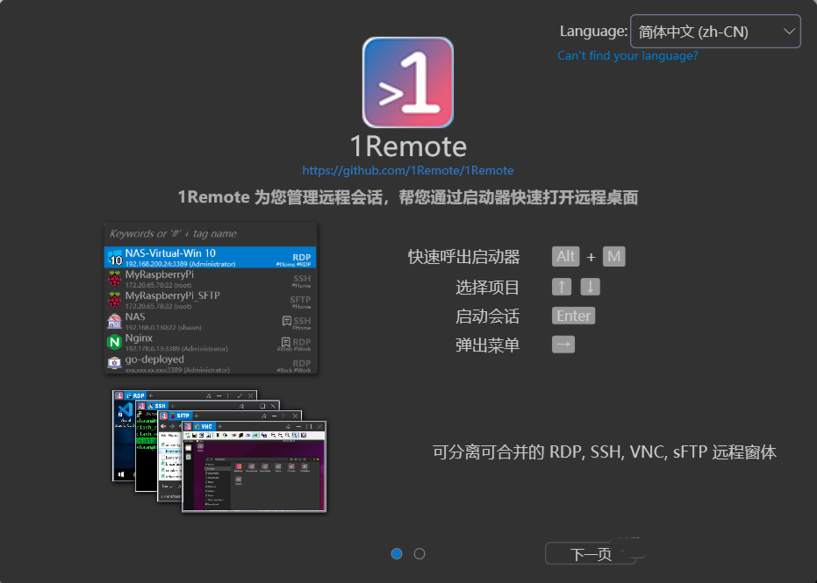Screen dimensions: 817x583
Task: Click the "快速呼出启动器" label
Action: pos(463,257)
